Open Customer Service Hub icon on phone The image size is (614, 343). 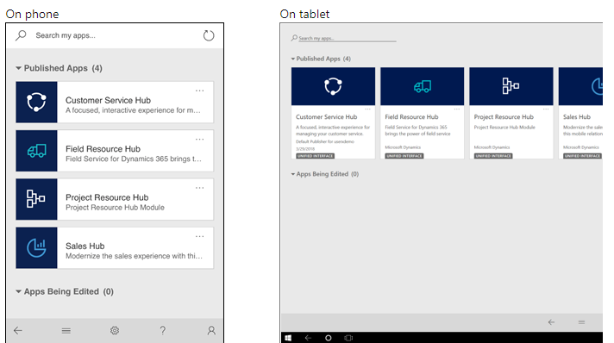[x=36, y=103]
